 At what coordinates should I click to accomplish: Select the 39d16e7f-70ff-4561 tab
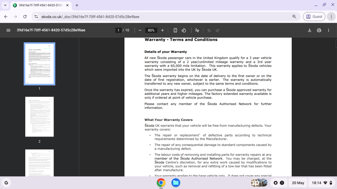pos(41,5)
